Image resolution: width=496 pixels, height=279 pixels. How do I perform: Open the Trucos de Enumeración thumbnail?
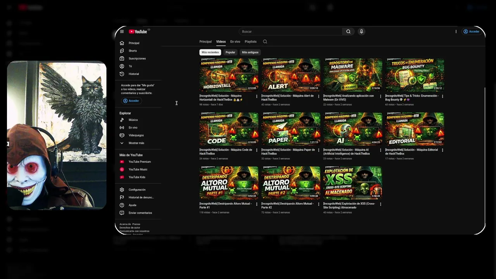(x=415, y=75)
